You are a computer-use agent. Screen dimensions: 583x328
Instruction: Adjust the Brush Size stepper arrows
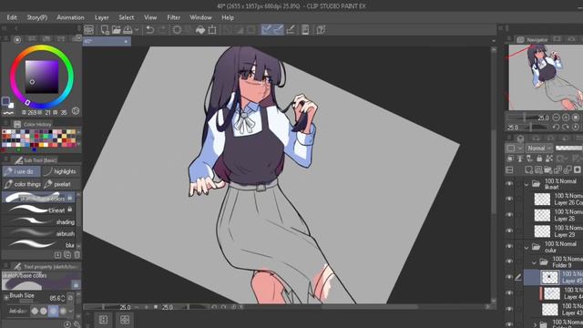coord(63,298)
